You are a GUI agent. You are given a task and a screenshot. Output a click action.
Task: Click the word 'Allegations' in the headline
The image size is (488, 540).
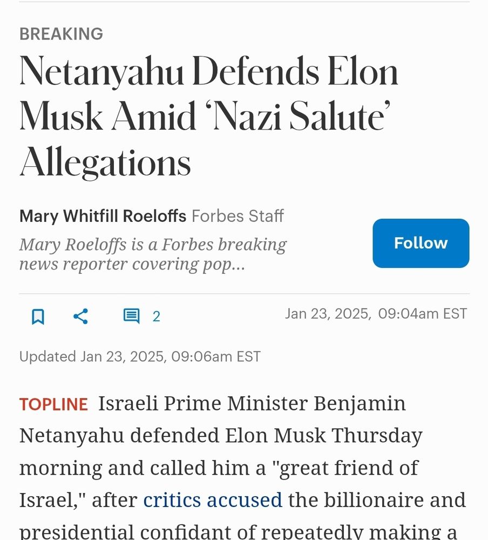(105, 162)
